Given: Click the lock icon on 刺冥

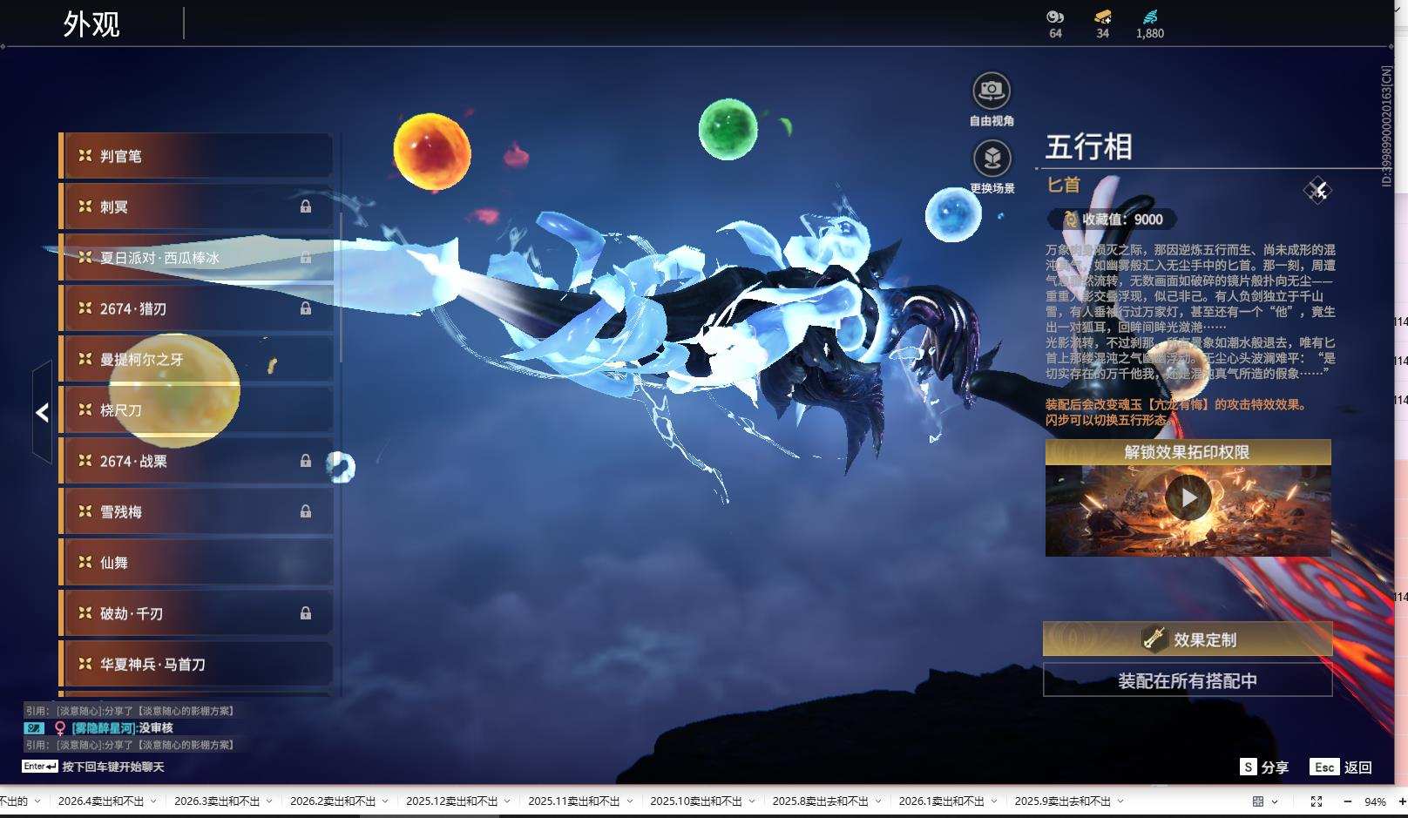Looking at the screenshot, I should point(306,206).
